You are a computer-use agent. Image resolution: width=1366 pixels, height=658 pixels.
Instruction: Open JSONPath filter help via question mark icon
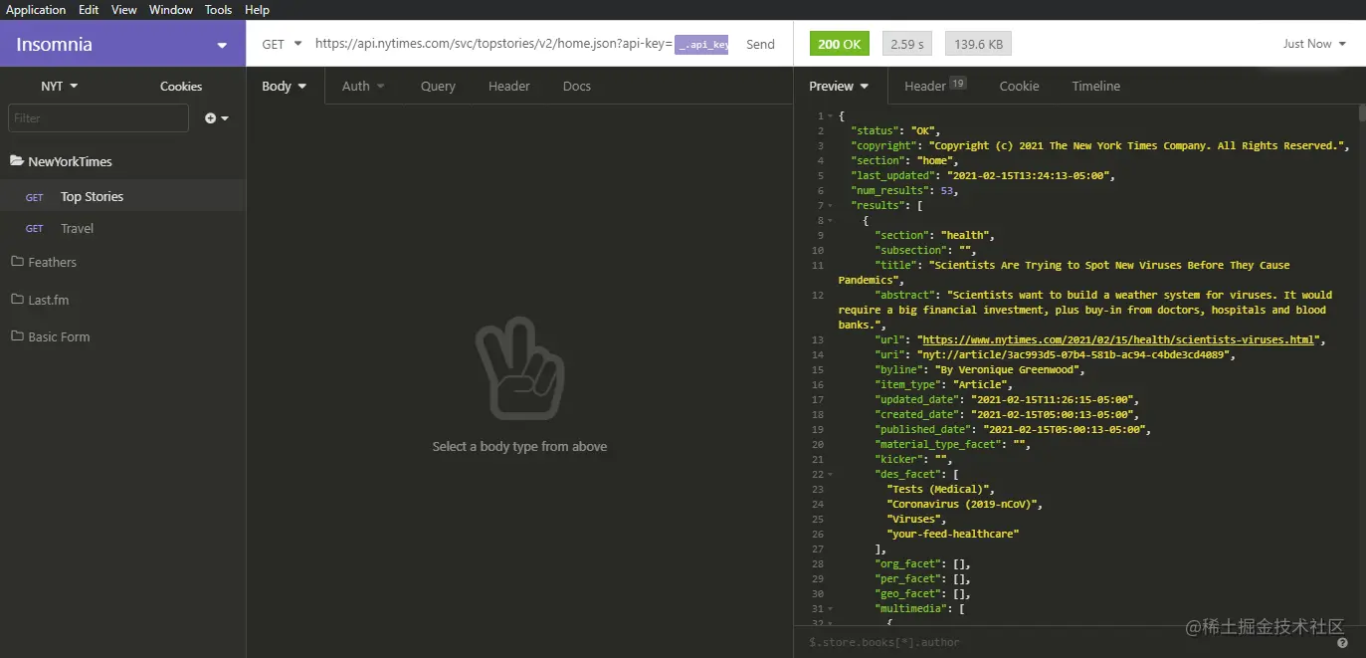pos(1341,642)
